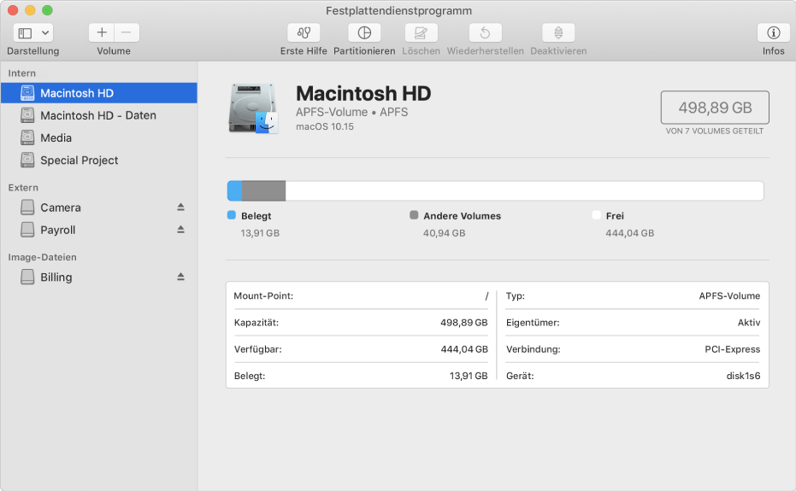Click the gray Andere Volumes bar segment
Screen dimensions: 796x491
(x=264, y=190)
